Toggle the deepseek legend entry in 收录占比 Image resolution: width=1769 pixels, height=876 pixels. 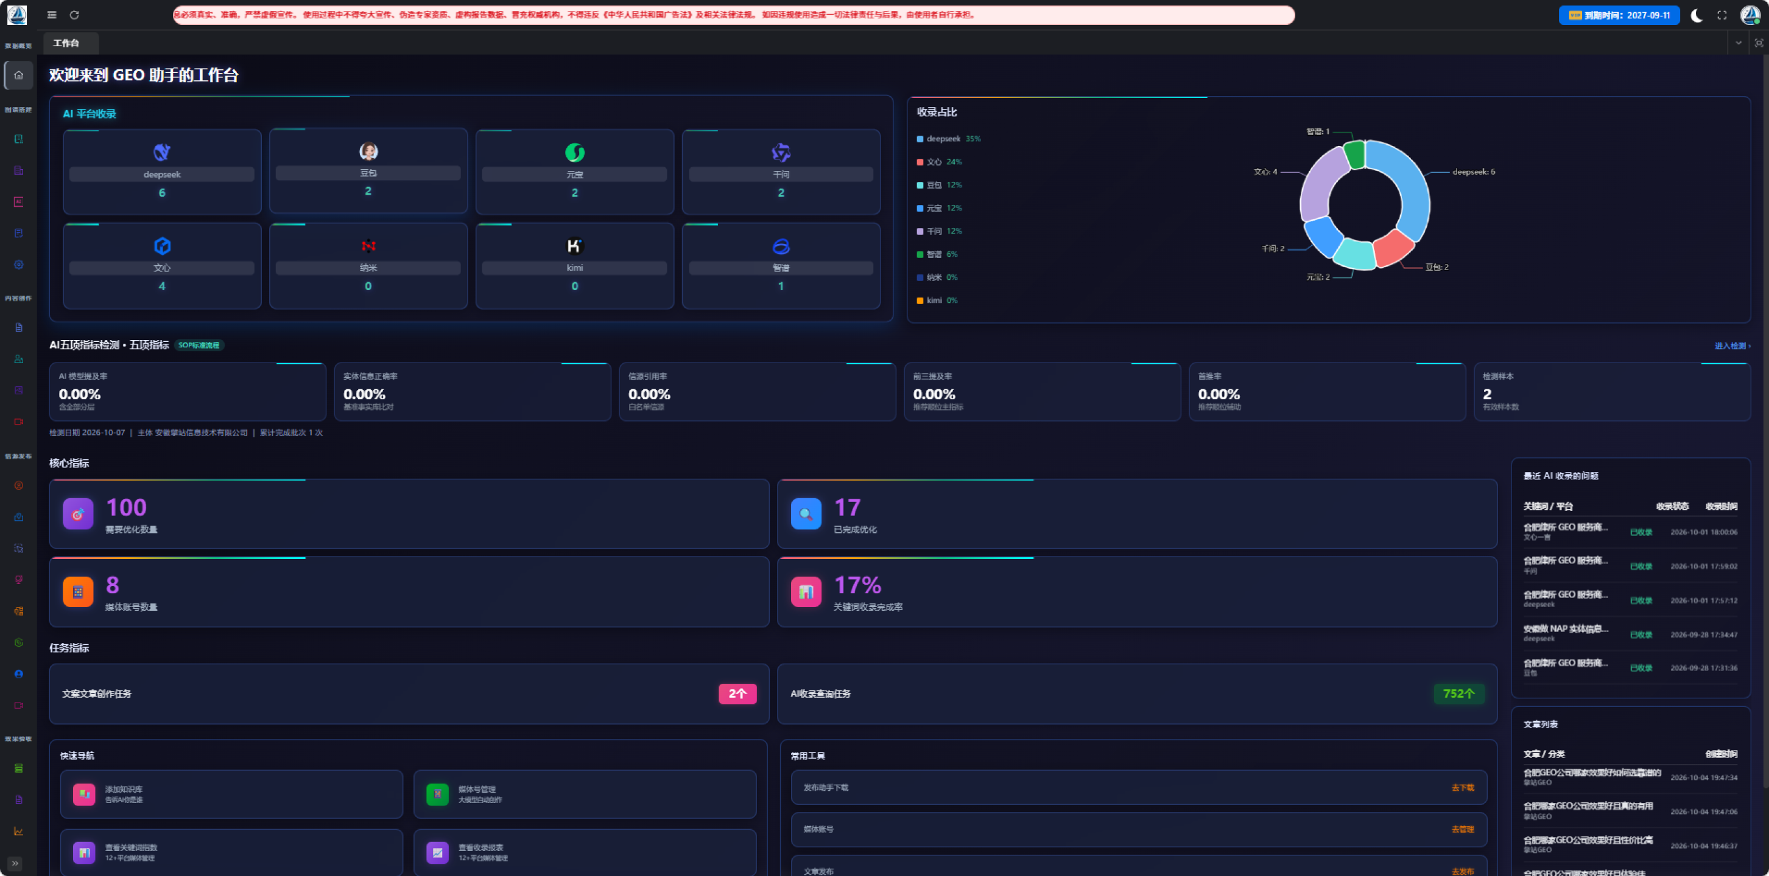948,139
